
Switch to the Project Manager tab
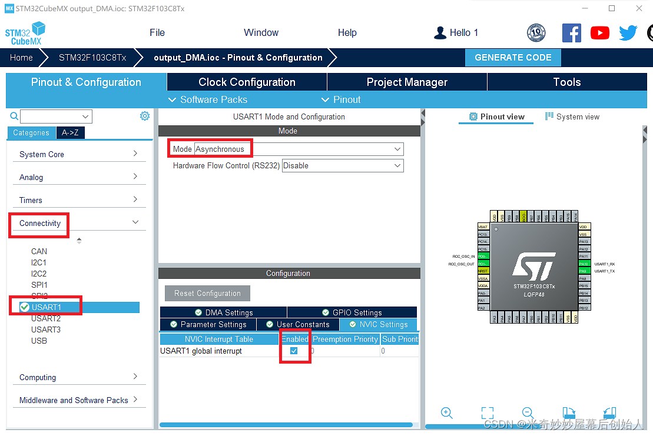pos(407,82)
